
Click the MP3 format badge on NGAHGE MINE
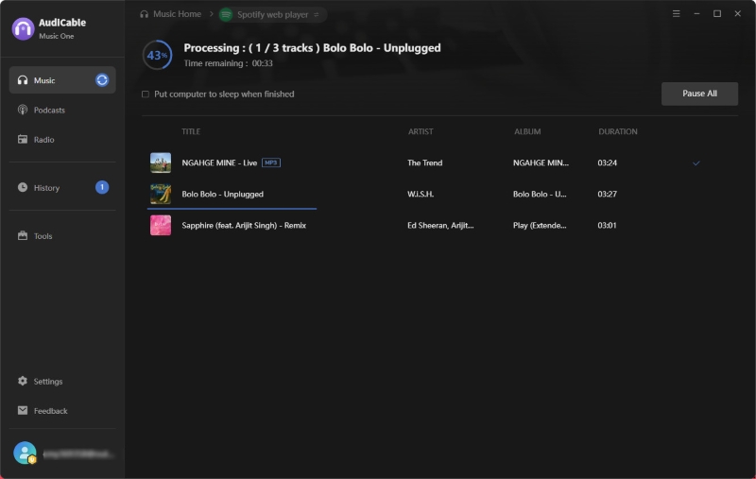click(x=271, y=163)
